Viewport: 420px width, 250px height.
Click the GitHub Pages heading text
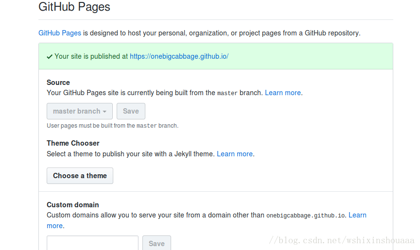coord(74,7)
